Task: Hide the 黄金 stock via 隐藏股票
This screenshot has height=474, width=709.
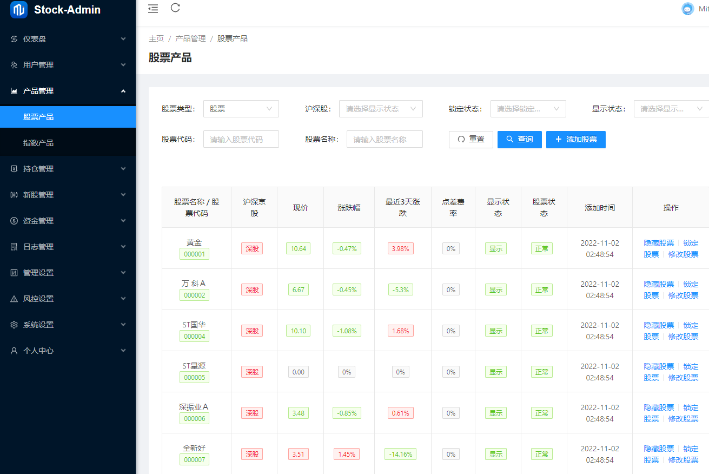Action: click(659, 243)
